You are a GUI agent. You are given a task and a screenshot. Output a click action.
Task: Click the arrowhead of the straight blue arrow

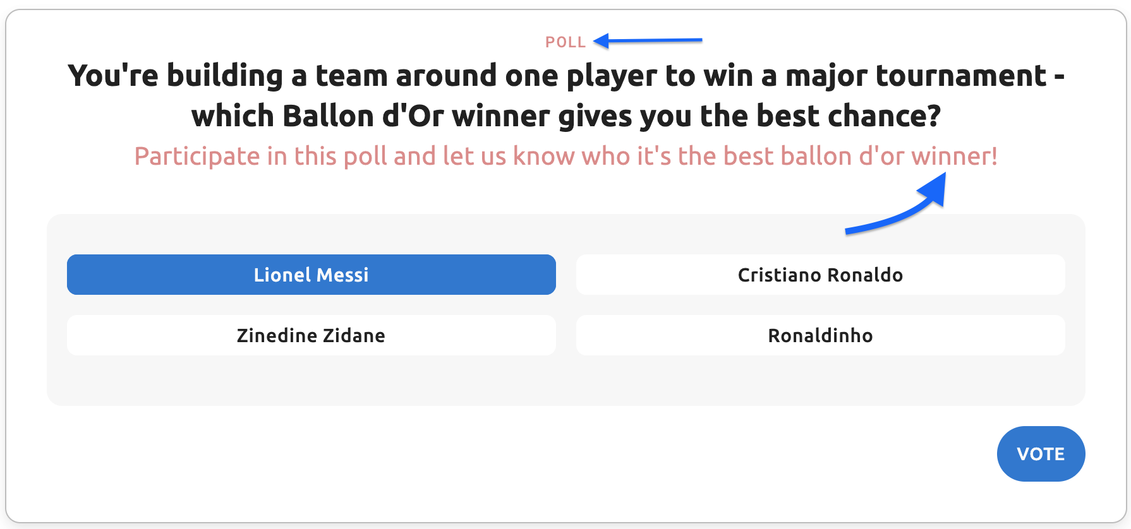click(x=601, y=41)
